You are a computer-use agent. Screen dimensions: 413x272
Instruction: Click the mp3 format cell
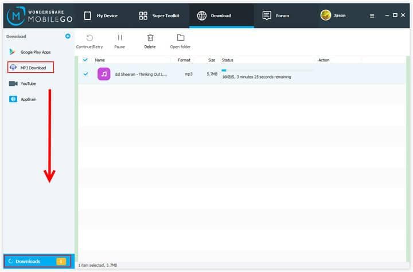tap(189, 74)
